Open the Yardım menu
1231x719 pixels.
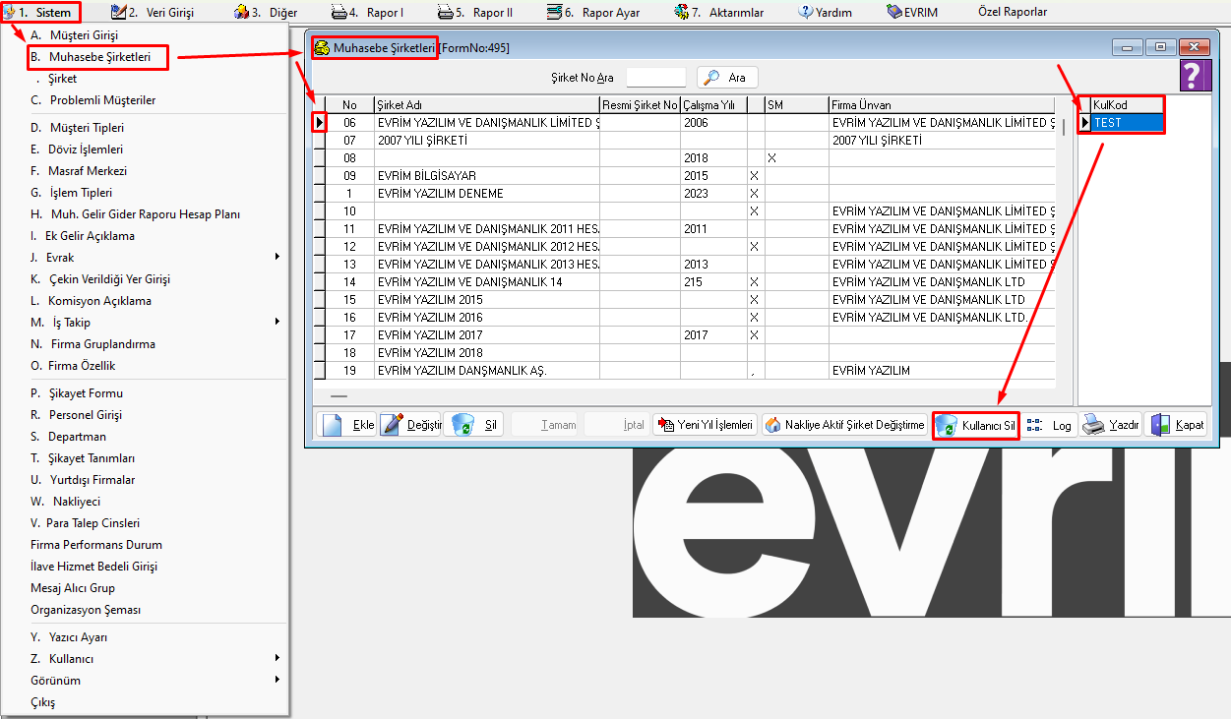[826, 13]
